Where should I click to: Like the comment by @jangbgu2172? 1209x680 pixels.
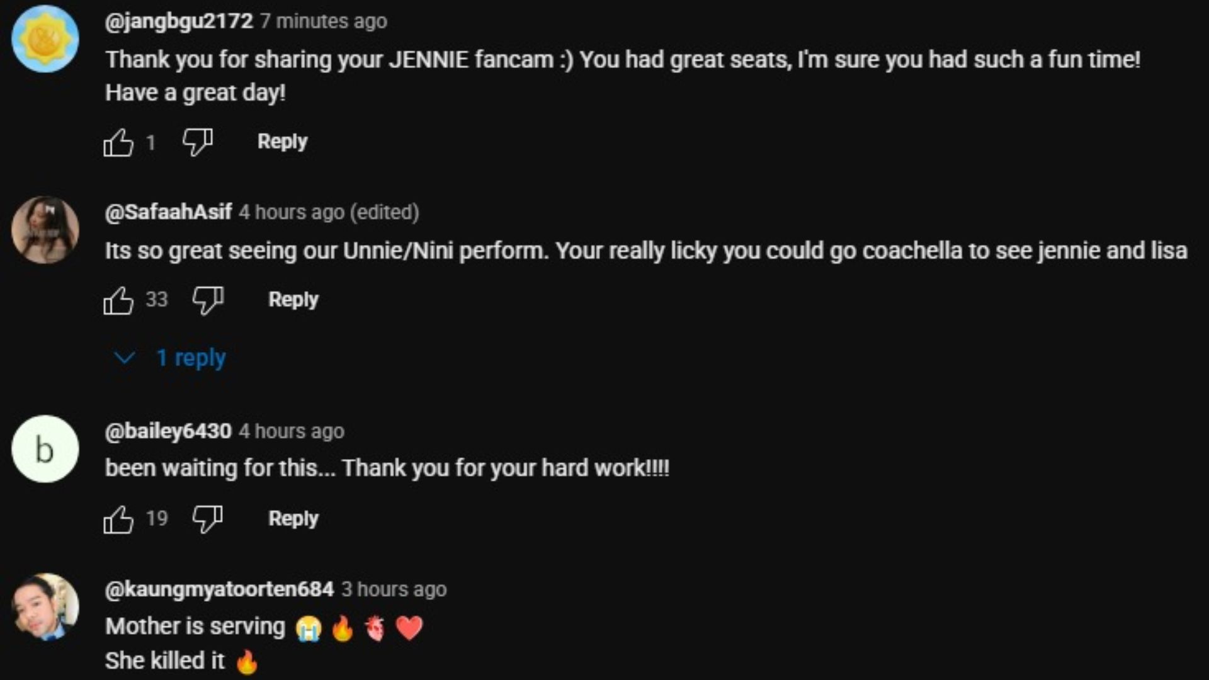pyautogui.click(x=118, y=142)
